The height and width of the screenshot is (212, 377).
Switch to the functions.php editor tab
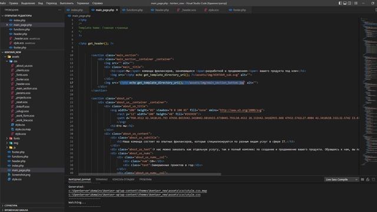[134, 10]
